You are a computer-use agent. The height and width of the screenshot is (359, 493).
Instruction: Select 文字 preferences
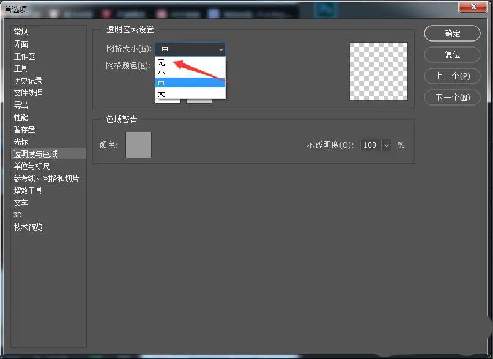tap(21, 203)
